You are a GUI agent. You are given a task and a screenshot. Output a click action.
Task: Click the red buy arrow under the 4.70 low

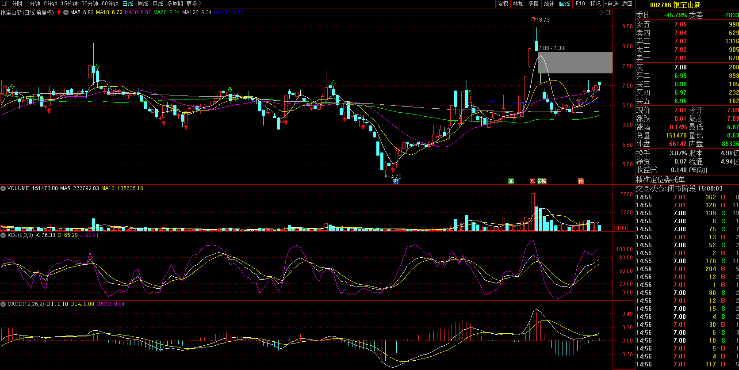point(392,169)
